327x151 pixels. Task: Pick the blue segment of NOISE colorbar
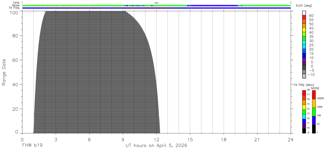314,120
